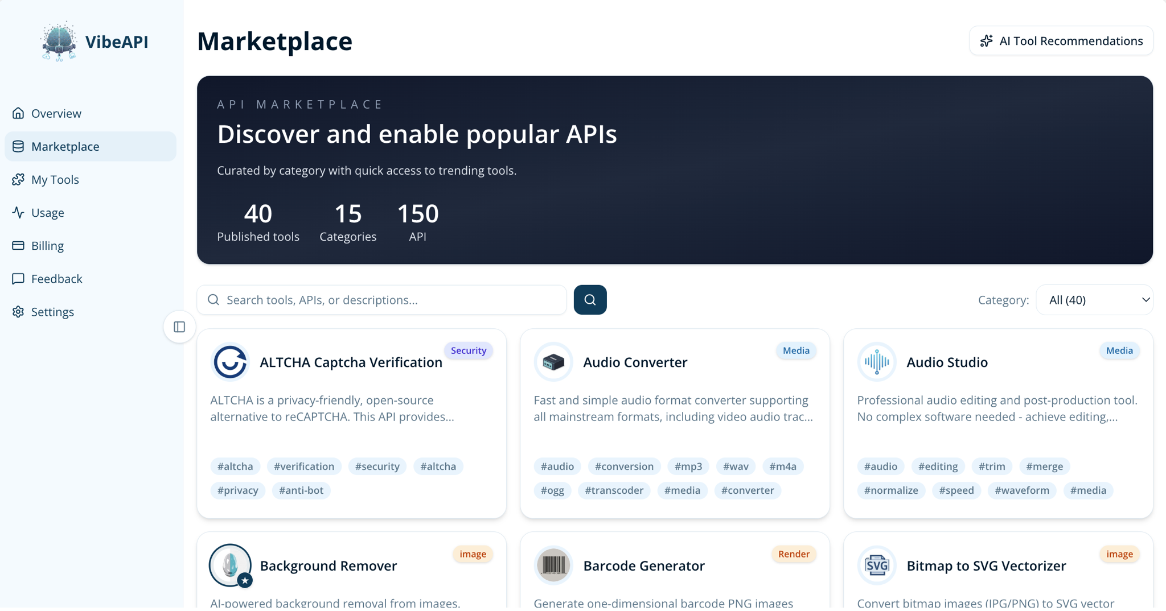
Task: Click the AI Tool Recommendations button
Action: pos(1060,40)
